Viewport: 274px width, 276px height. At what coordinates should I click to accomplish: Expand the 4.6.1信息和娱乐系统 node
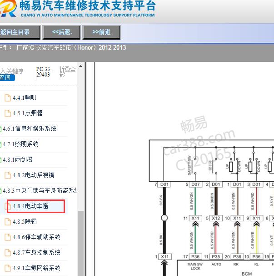tap(30, 129)
